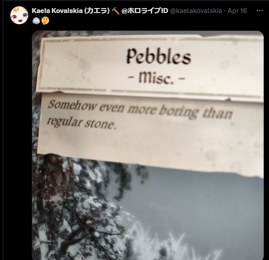
Task: Click the Pebbles title in the image
Action: click(159, 56)
